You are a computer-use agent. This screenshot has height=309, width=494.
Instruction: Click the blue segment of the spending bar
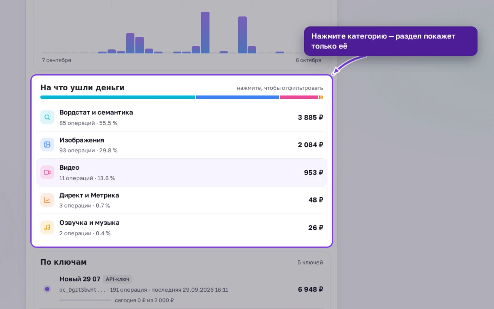(x=237, y=97)
